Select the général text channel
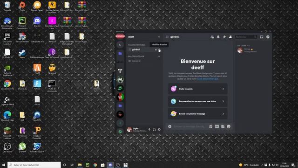Viewport: 298px width, 168px height. (144, 49)
